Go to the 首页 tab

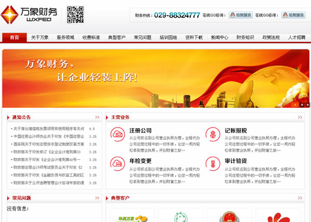pyautogui.click(x=15, y=37)
